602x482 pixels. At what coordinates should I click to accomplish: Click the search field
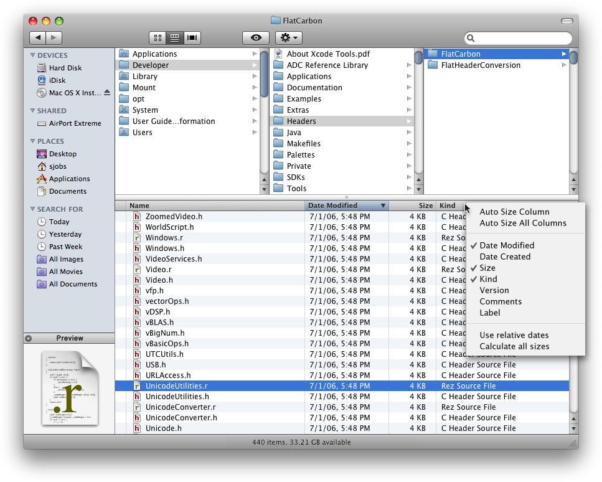[x=518, y=38]
